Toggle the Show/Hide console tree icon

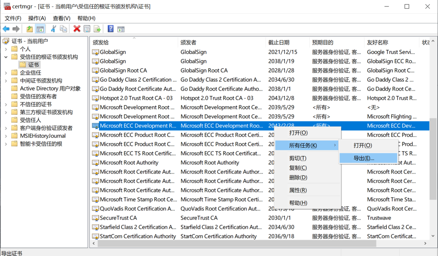pos(40,29)
